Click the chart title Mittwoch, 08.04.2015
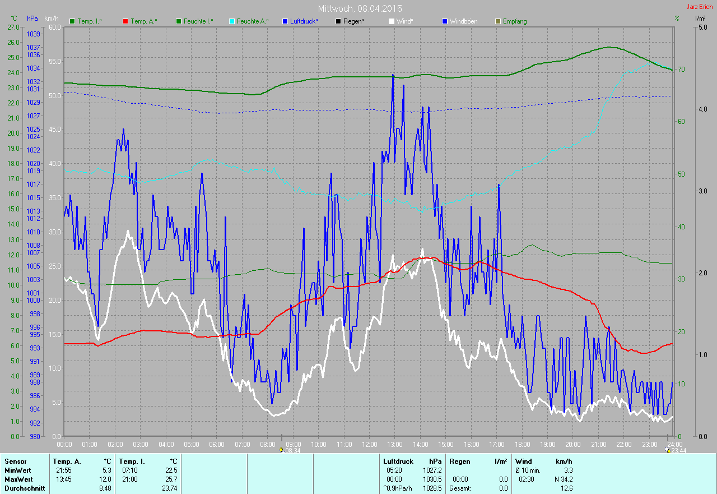 tap(360, 8)
